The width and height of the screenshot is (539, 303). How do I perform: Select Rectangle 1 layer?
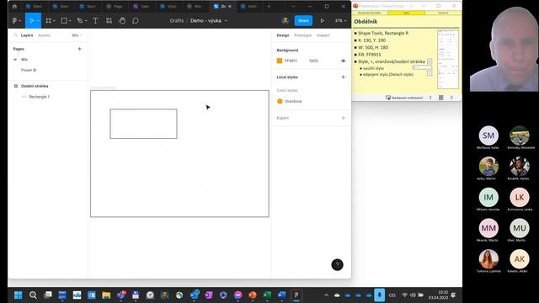(40, 97)
